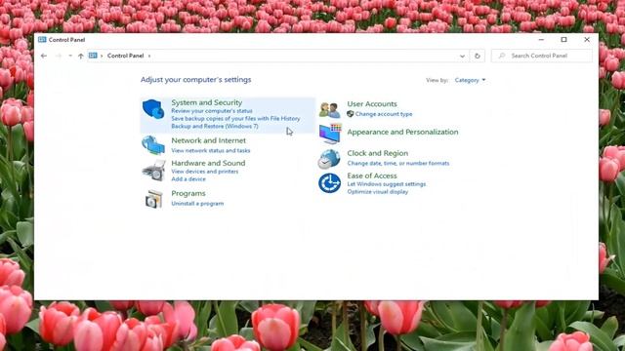This screenshot has width=625, height=351.
Task: Open Appearance and Personalization category
Action: [402, 132]
